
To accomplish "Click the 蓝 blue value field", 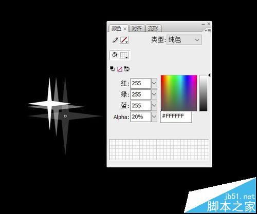I will (x=140, y=106).
